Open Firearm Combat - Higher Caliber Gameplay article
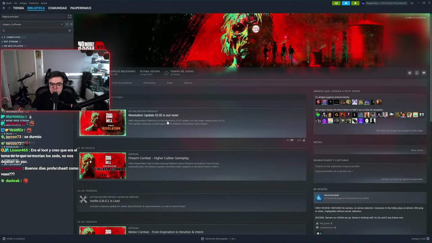This screenshot has width=432, height=243. click(159, 158)
